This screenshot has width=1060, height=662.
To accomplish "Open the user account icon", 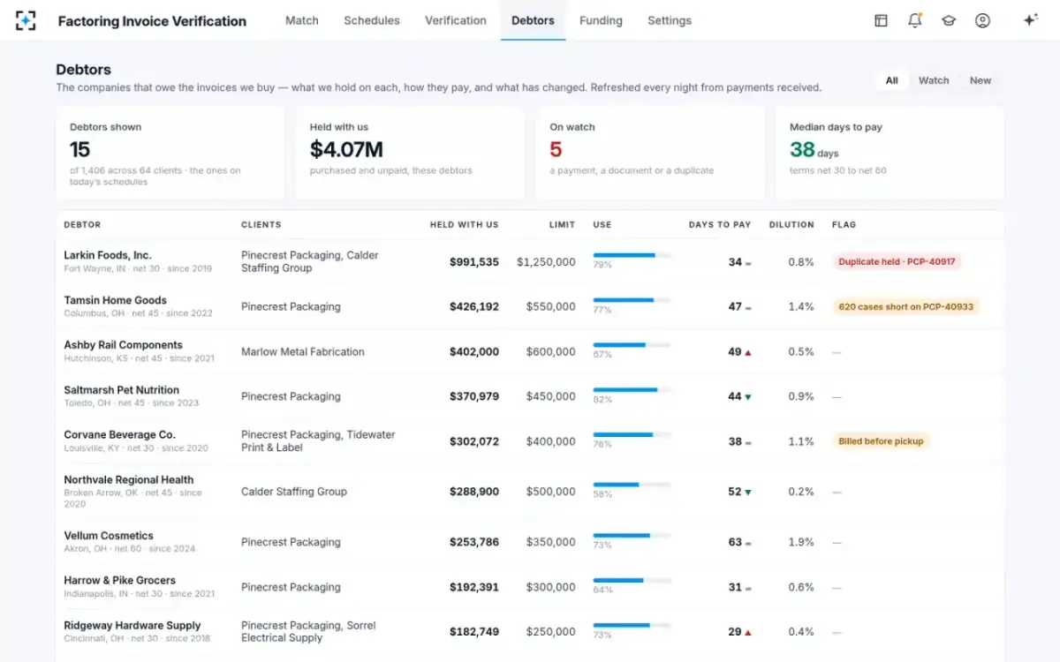I will [982, 20].
